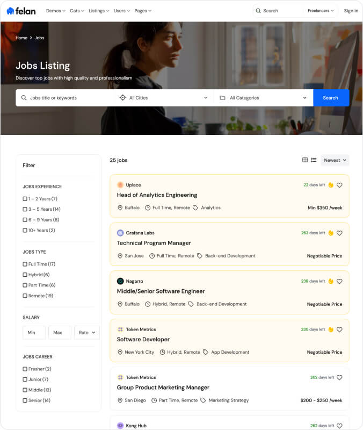Click featured badge on Grafana Labs job
Image resolution: width=363 pixels, height=430 pixels.
pyautogui.click(x=331, y=233)
